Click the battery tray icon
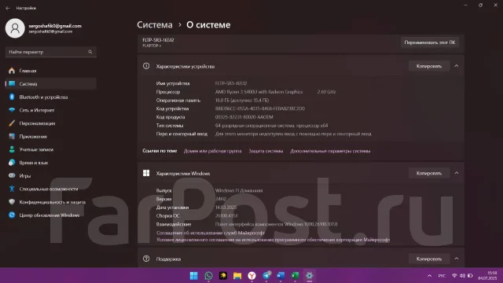This screenshot has width=503, height=283. (x=470, y=276)
